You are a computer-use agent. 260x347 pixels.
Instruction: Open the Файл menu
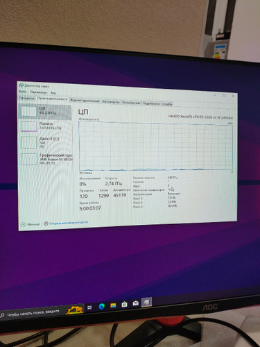pyautogui.click(x=23, y=92)
